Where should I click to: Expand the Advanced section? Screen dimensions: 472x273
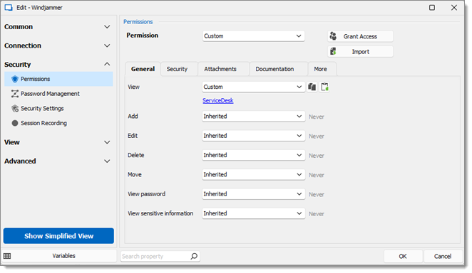pyautogui.click(x=57, y=161)
